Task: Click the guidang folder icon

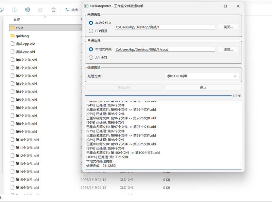Action: (x=13, y=36)
